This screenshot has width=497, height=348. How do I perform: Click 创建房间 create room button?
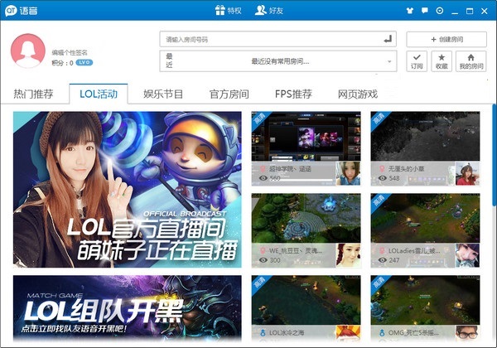pyautogui.click(x=446, y=39)
